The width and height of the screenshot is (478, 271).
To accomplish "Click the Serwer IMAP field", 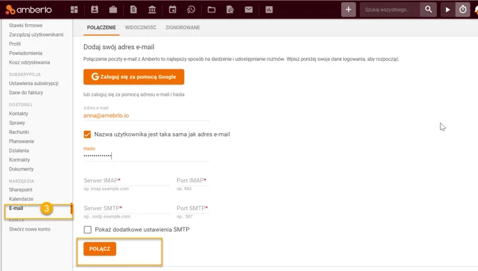I will click(x=127, y=181).
